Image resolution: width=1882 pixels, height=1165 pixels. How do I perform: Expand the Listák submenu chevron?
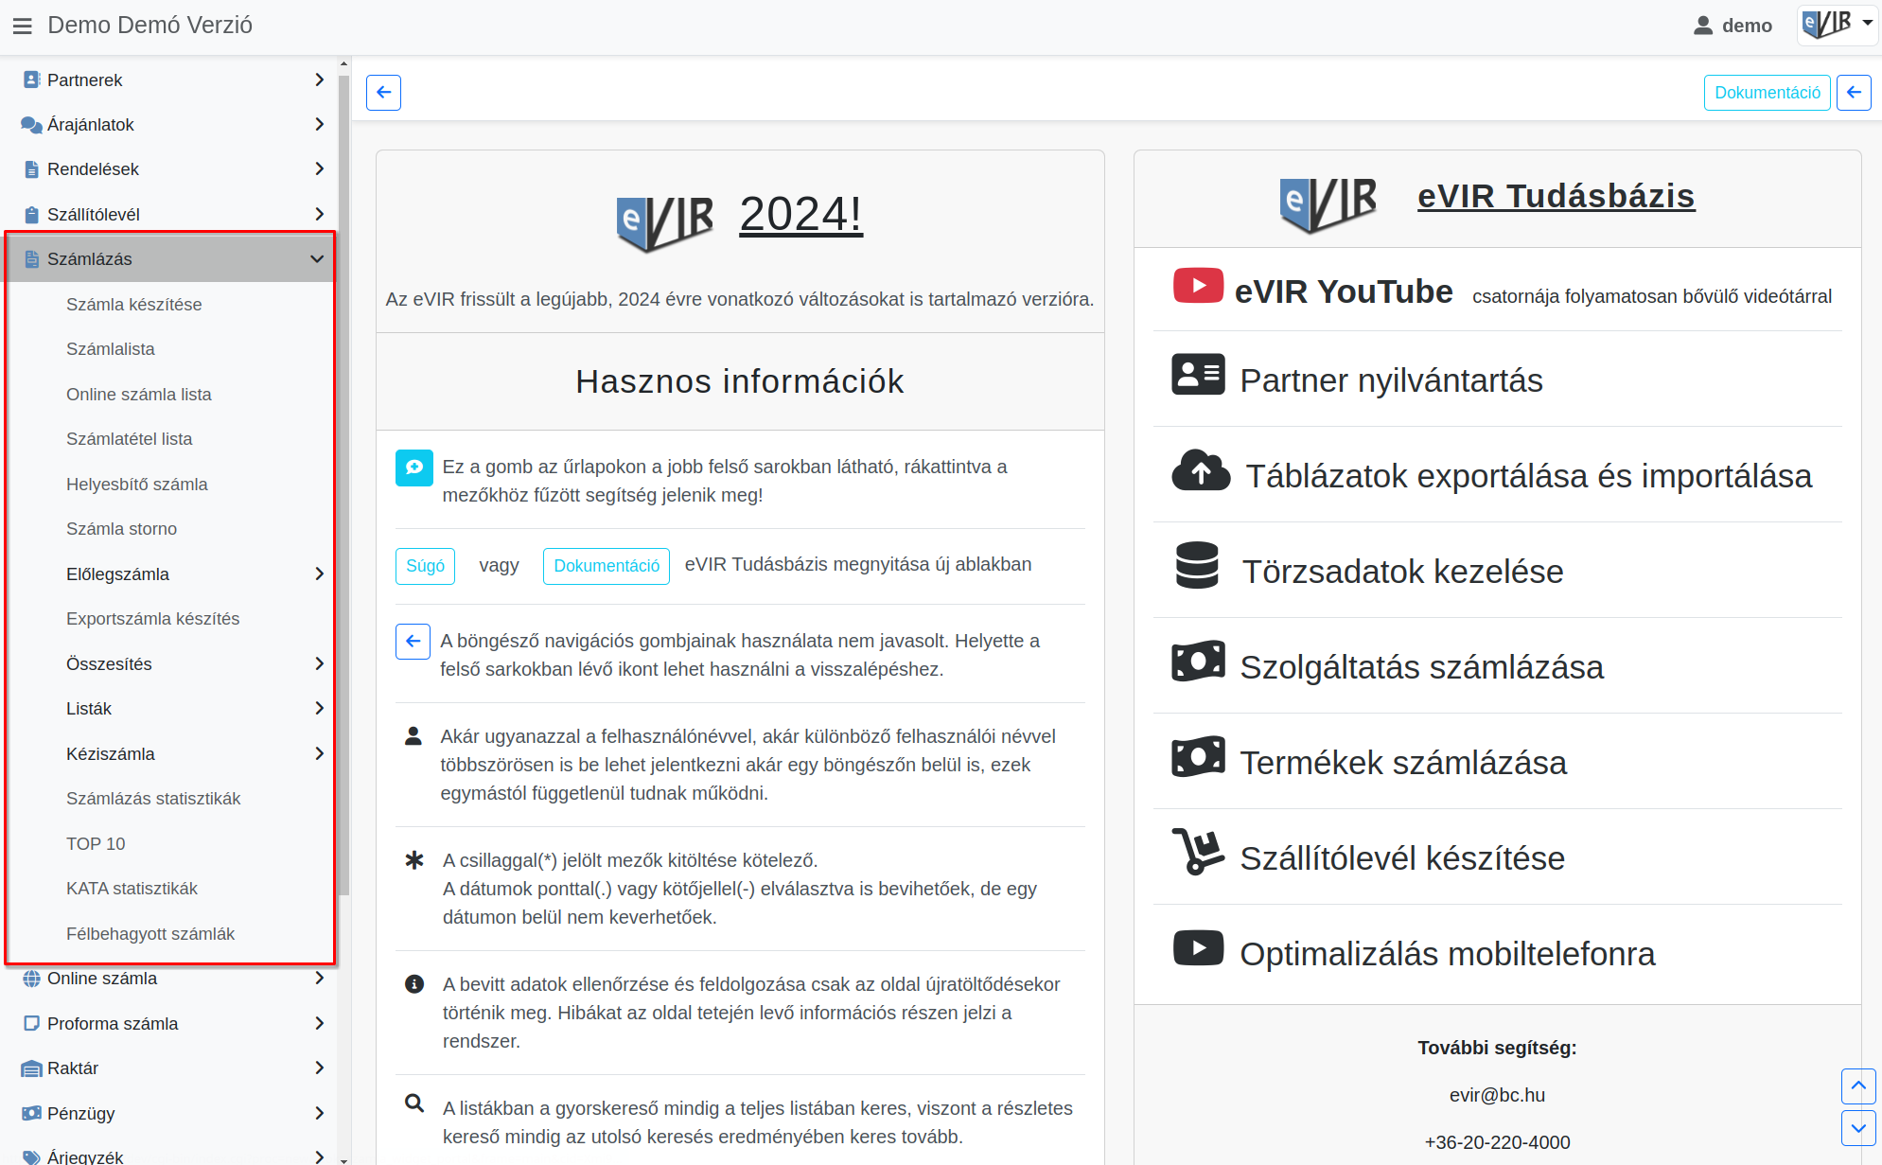click(319, 709)
